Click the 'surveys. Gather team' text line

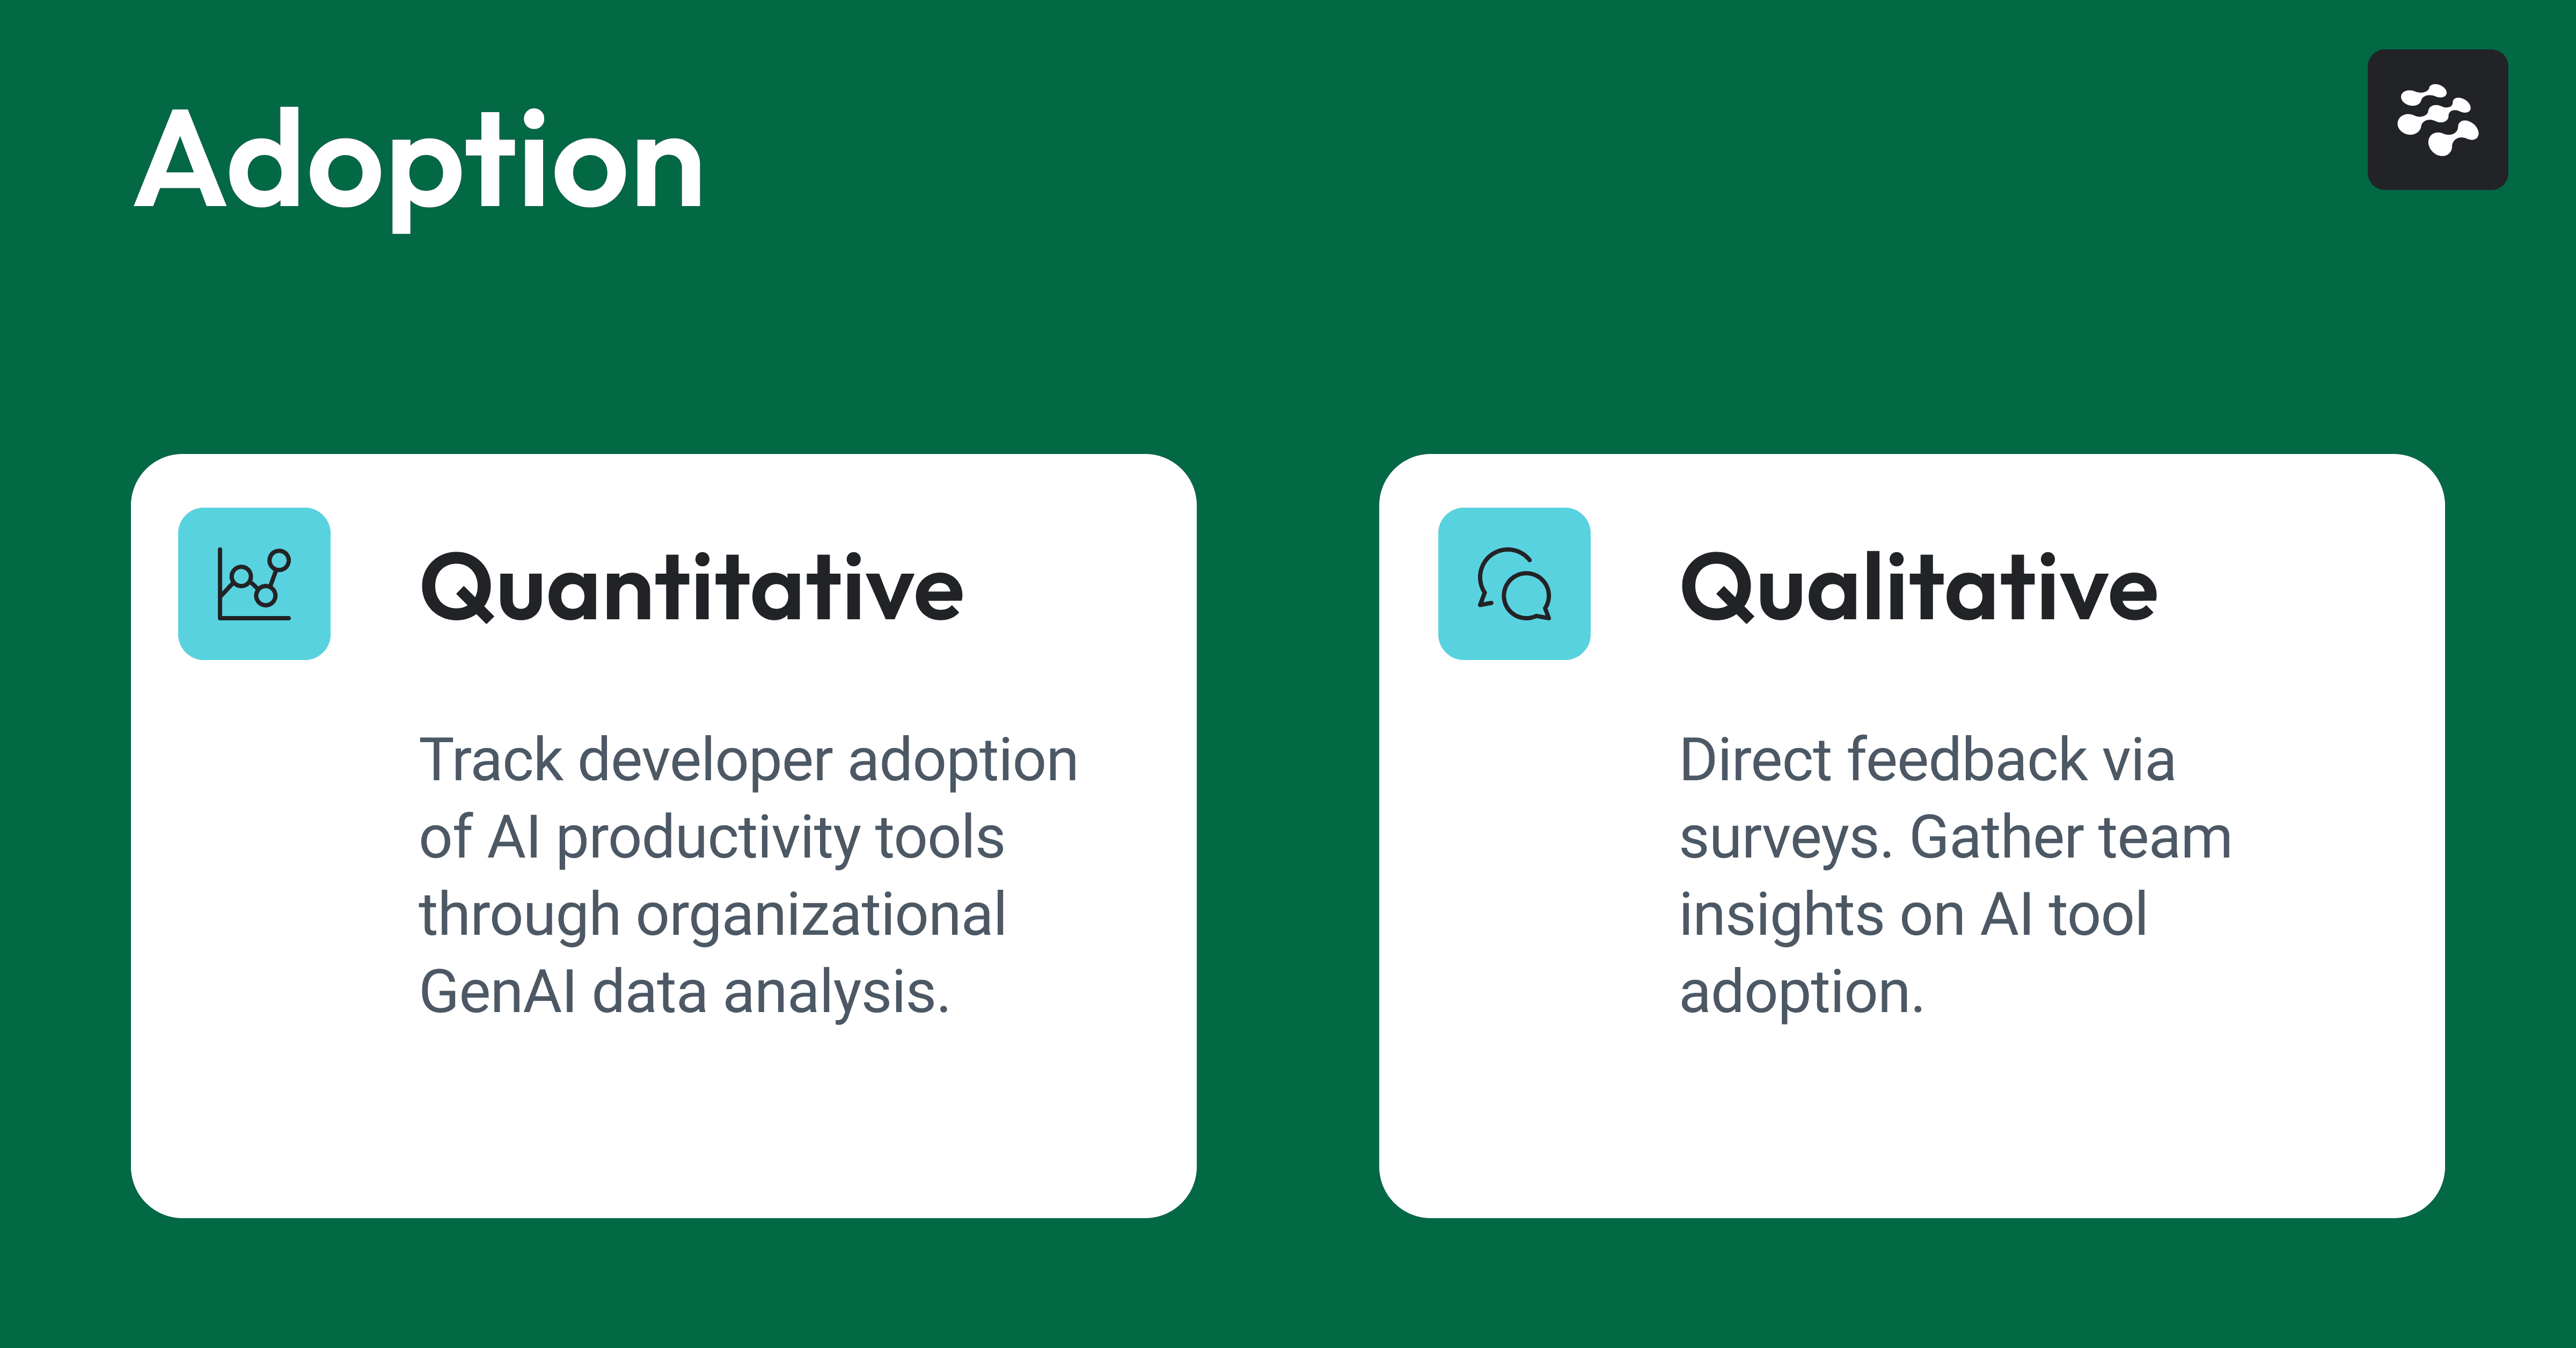(1955, 837)
